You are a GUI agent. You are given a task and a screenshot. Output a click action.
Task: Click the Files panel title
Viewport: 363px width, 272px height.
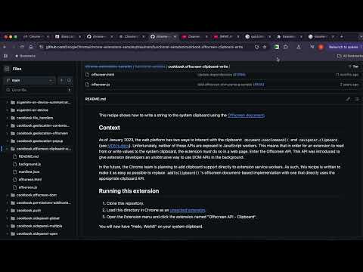pos(17,69)
